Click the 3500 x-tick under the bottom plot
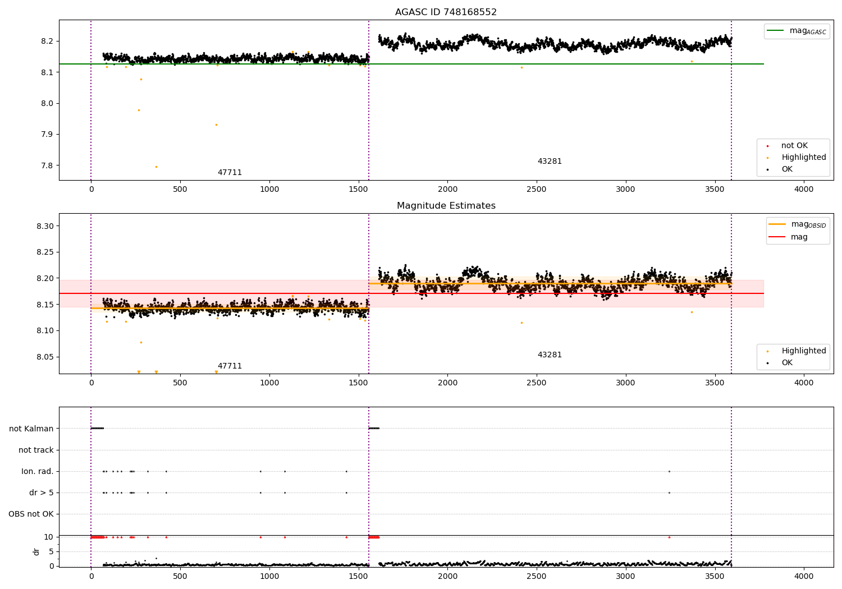The width and height of the screenshot is (842, 589). pyautogui.click(x=715, y=577)
